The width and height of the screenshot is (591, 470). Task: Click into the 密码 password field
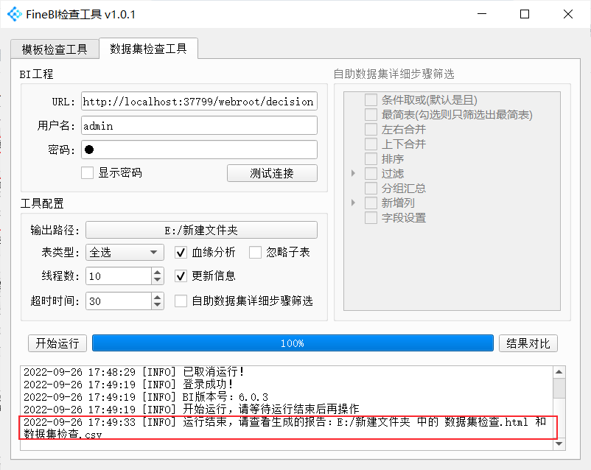pos(199,150)
